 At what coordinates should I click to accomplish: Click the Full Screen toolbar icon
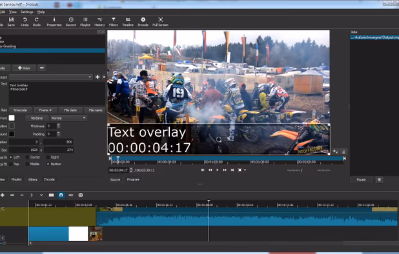click(x=160, y=22)
